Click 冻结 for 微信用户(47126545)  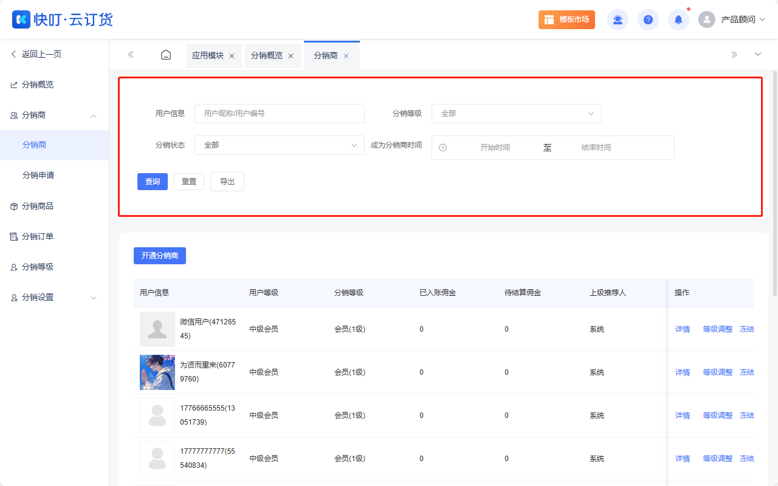point(746,329)
